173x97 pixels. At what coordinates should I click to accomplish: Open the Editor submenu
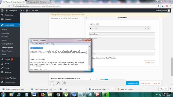tap(4, 54)
